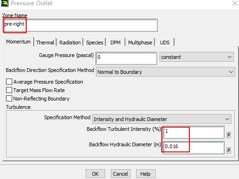Click the Backflow Turbulent Intensity value field
The width and height of the screenshot is (239, 179).
tap(194, 132)
